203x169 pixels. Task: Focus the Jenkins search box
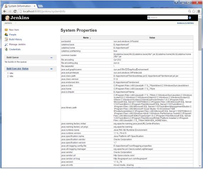click(167, 17)
